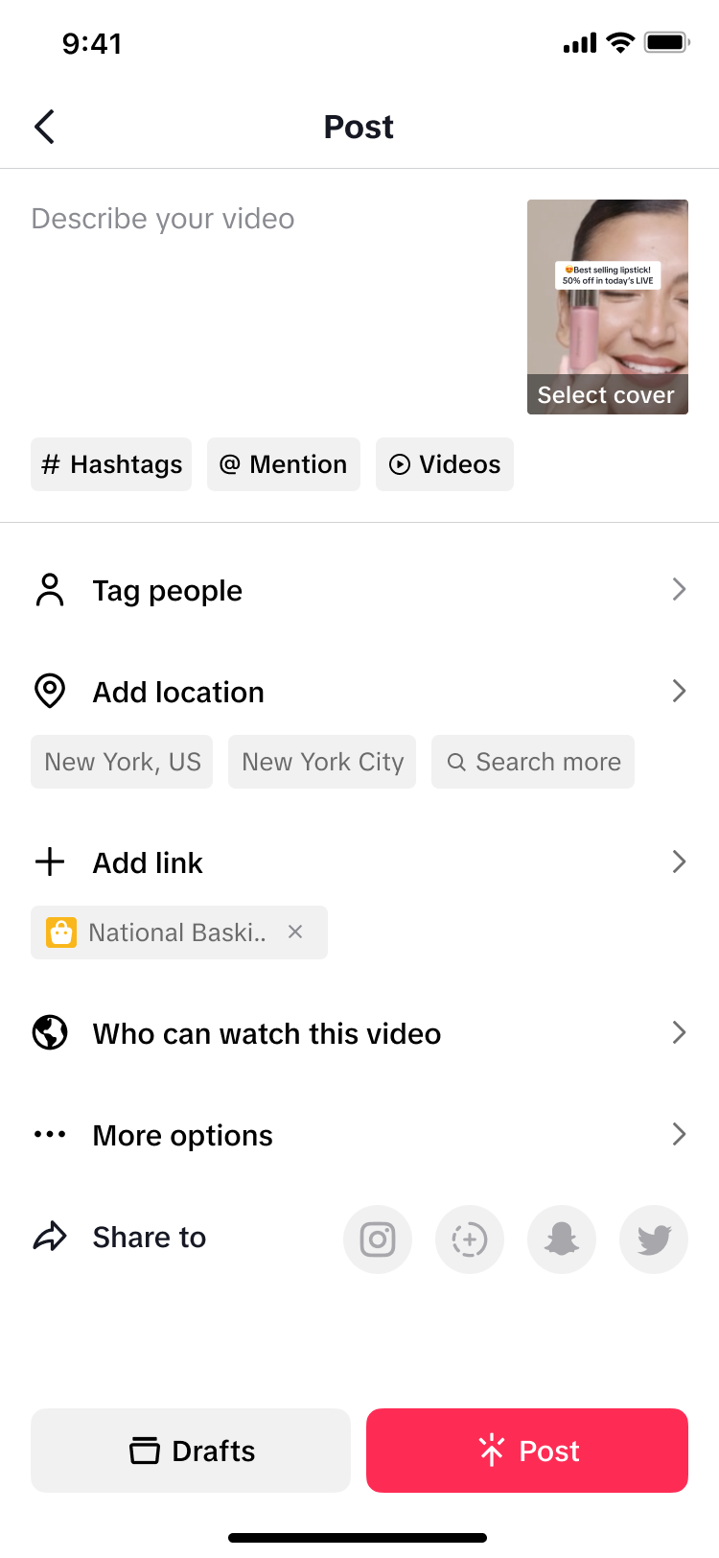Tap the Tag people person icon
This screenshot has width=719, height=1558.
(x=50, y=590)
